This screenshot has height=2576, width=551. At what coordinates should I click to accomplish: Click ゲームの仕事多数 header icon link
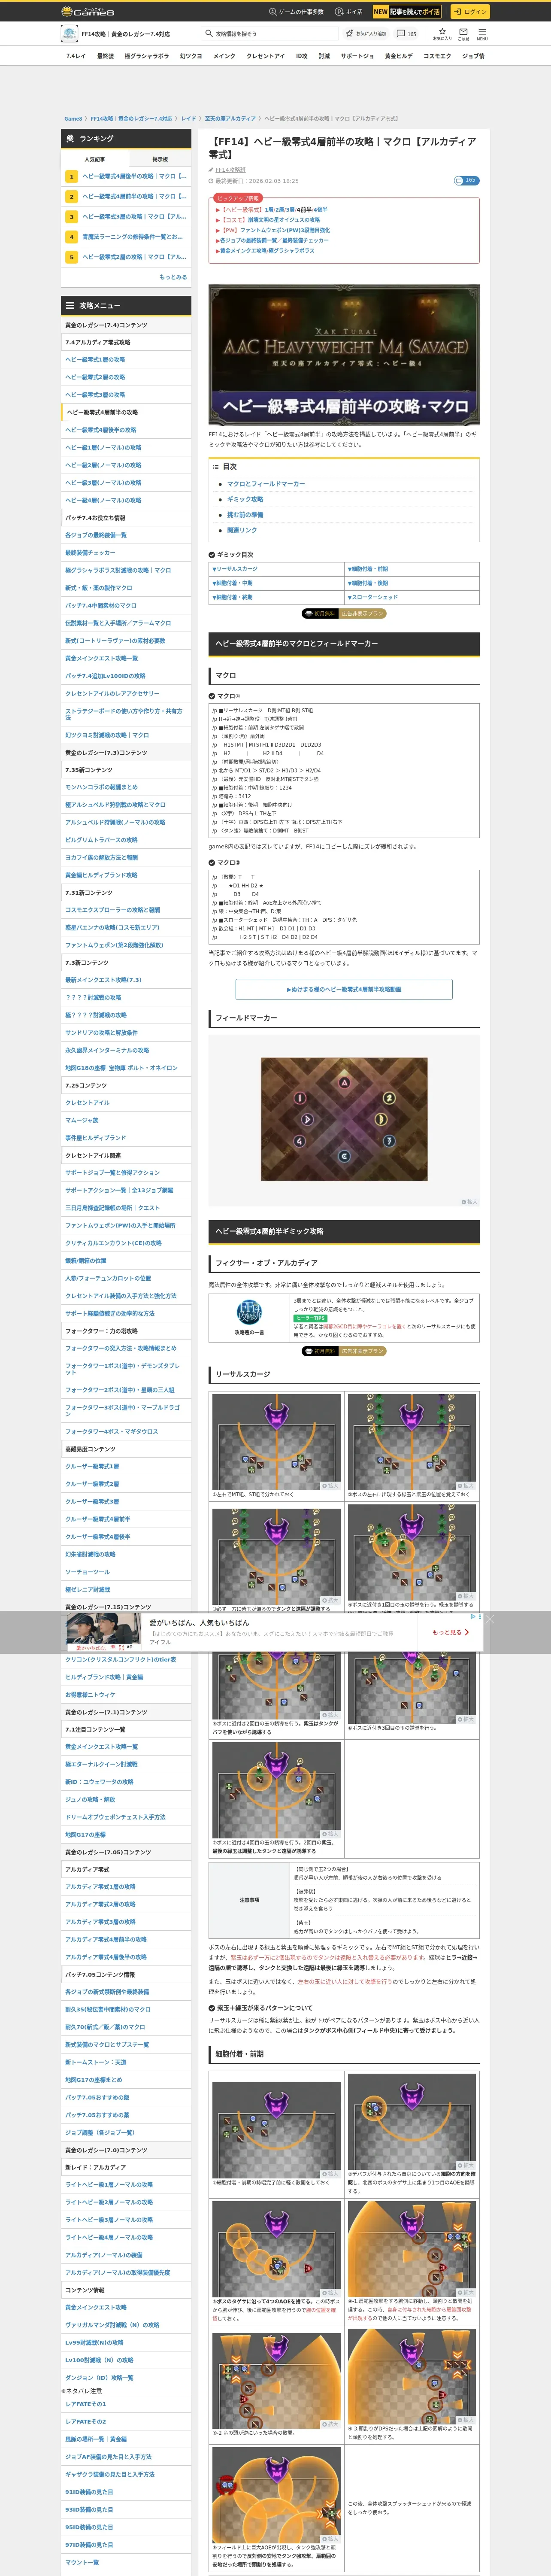(x=296, y=12)
